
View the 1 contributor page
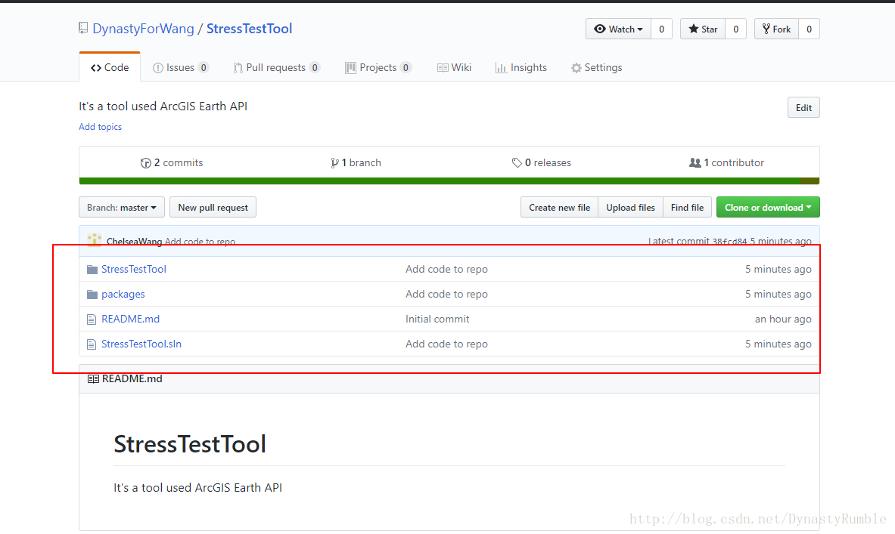726,162
